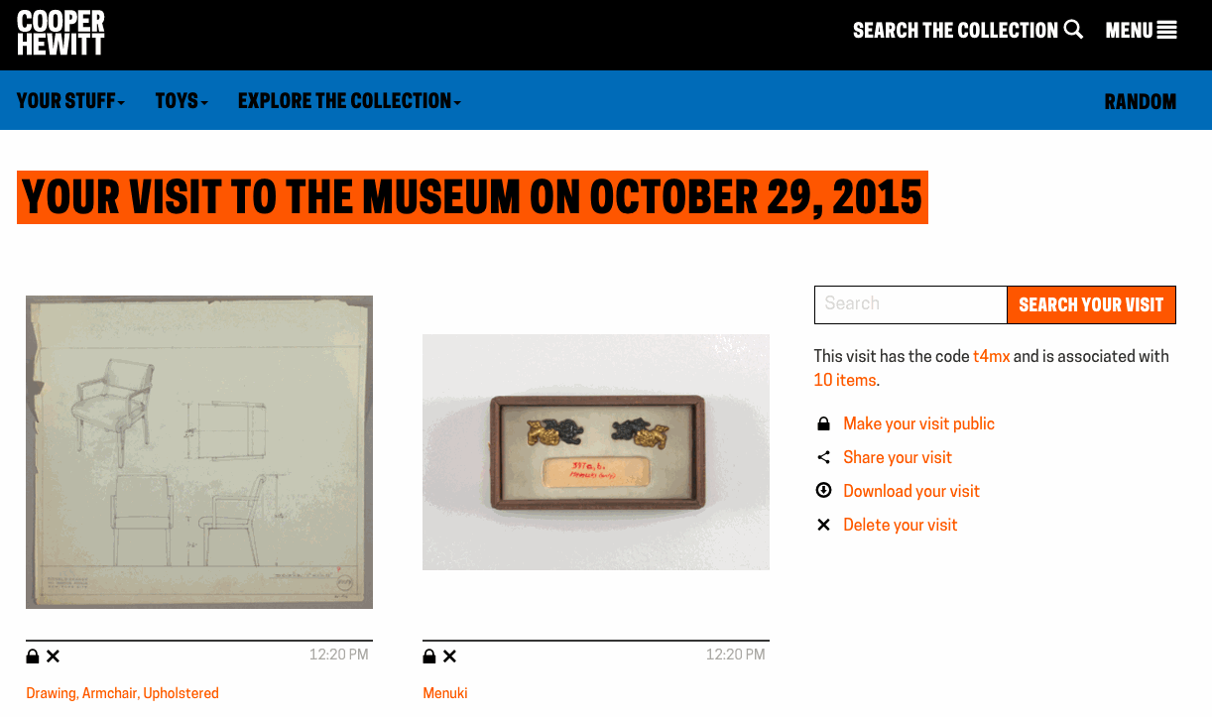Remove the Armchair drawing with its X icon

click(54, 657)
